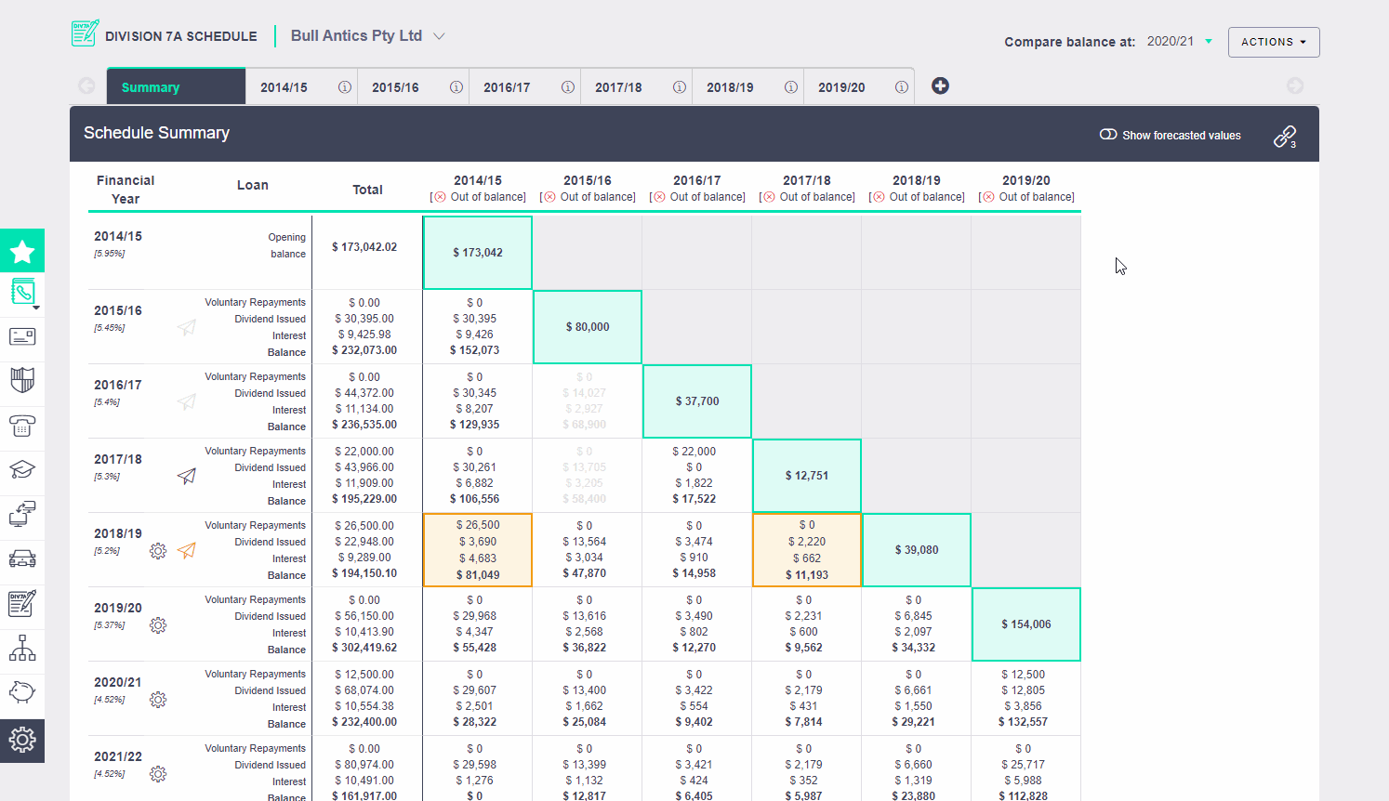Viewport: 1389px width, 801px height.
Task: Add a new year with plus icon
Action: (940, 85)
